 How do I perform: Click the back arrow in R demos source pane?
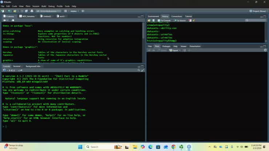[x=4, y=20]
